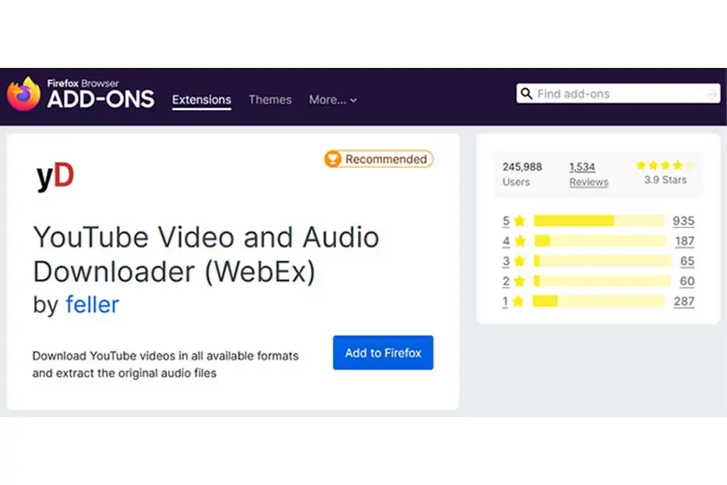Focus the Find add-ons search field
Screen dimensions: 727x485
pos(618,94)
